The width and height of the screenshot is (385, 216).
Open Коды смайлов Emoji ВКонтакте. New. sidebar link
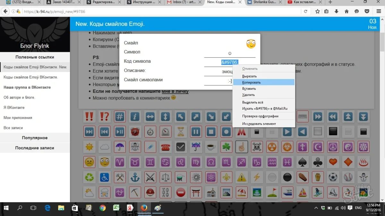click(35, 67)
